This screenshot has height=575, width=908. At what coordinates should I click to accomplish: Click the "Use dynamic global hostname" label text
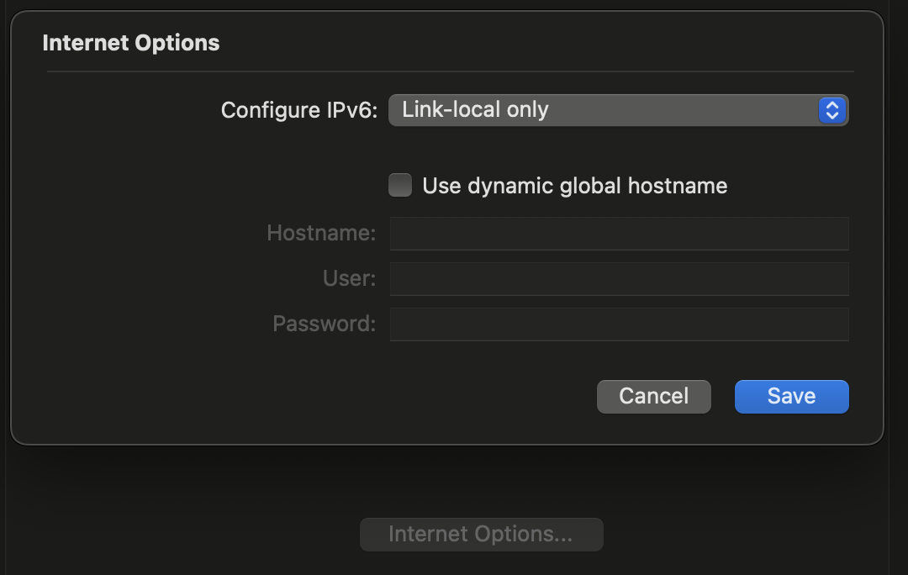point(574,186)
